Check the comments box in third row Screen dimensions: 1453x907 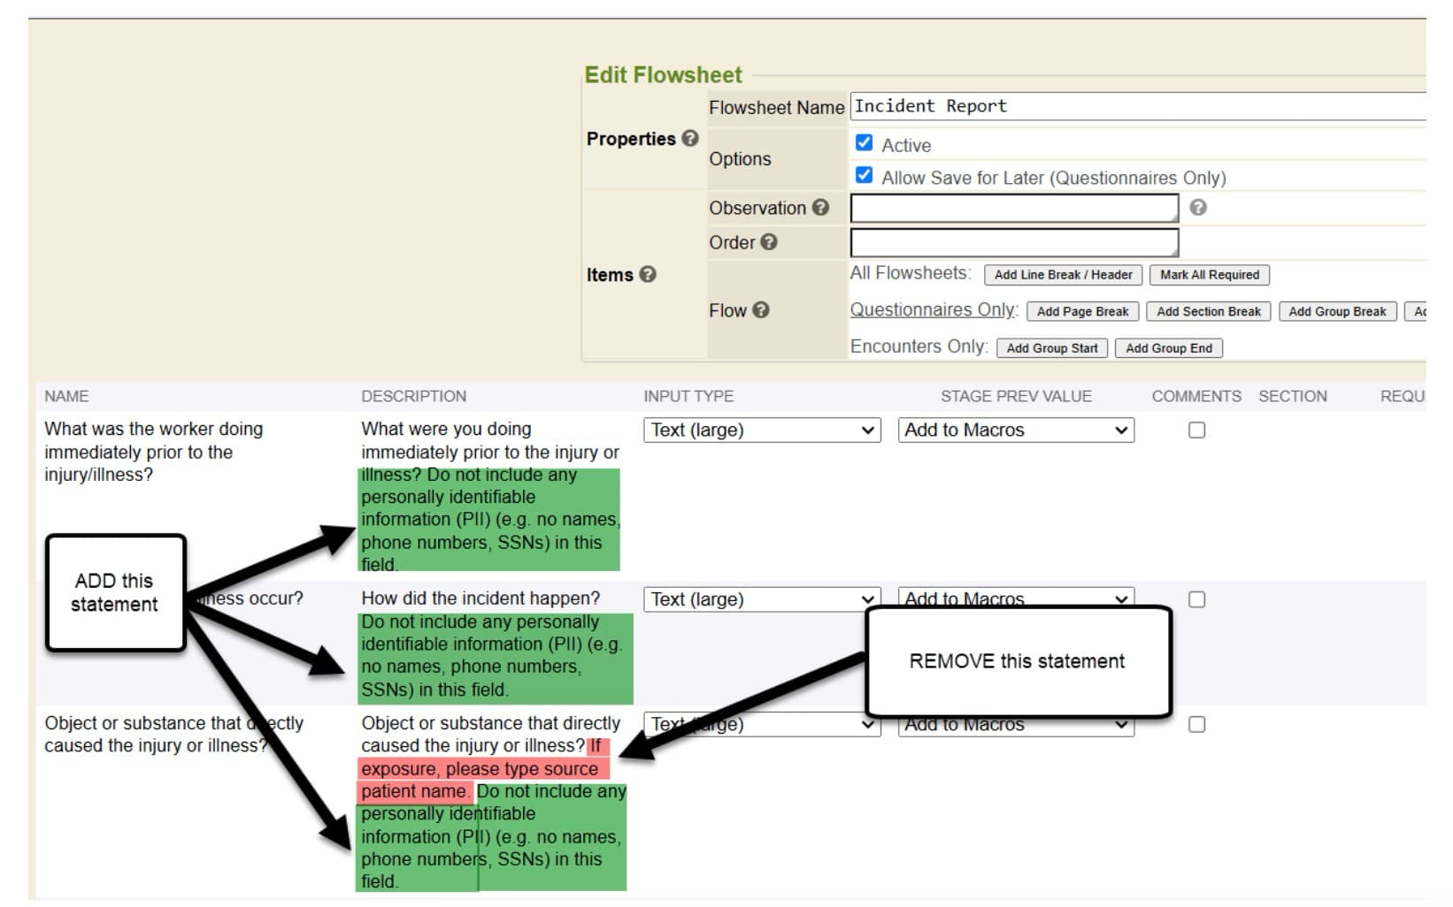coord(1196,725)
